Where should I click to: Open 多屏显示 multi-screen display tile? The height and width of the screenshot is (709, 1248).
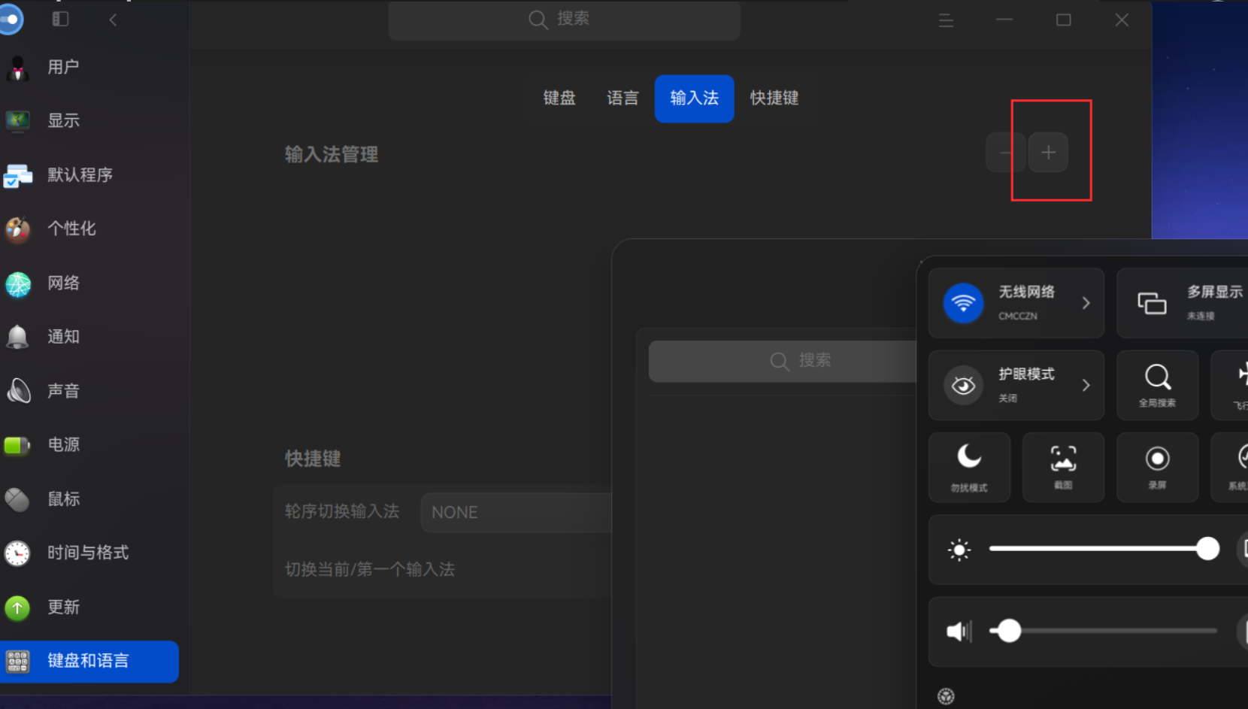(x=1183, y=303)
